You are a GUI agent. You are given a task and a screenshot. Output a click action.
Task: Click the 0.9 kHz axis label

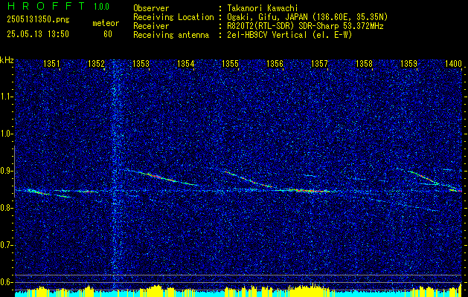(5, 171)
